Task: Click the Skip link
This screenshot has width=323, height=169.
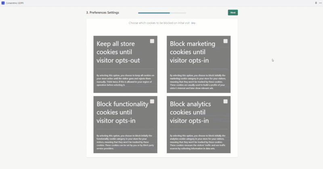Action: (193, 23)
